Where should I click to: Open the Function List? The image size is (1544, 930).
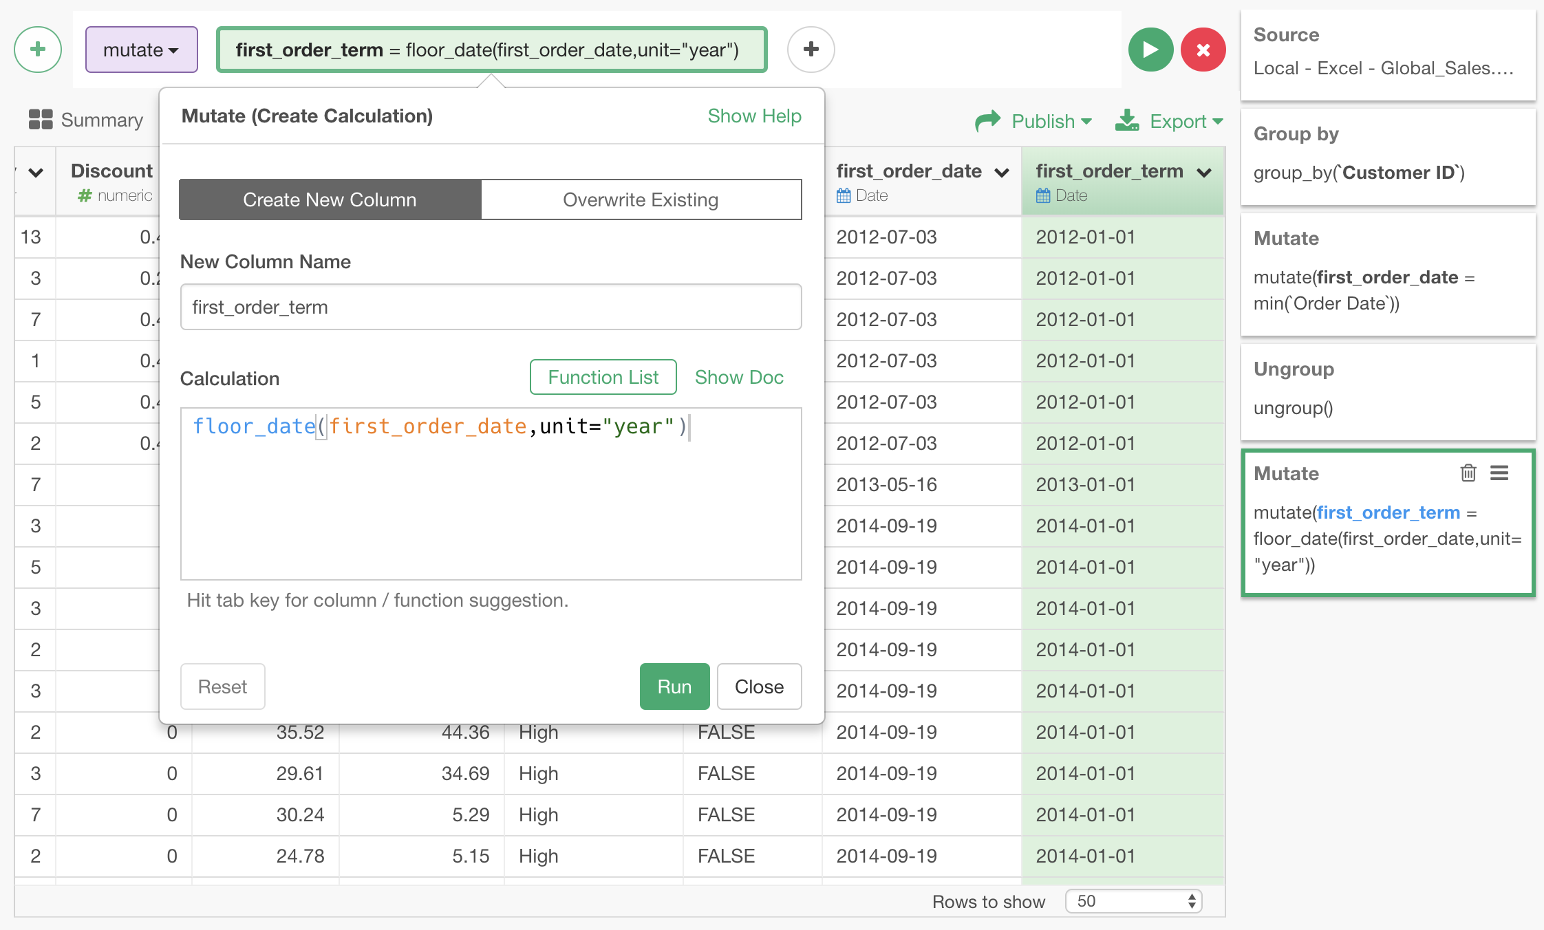[603, 377]
